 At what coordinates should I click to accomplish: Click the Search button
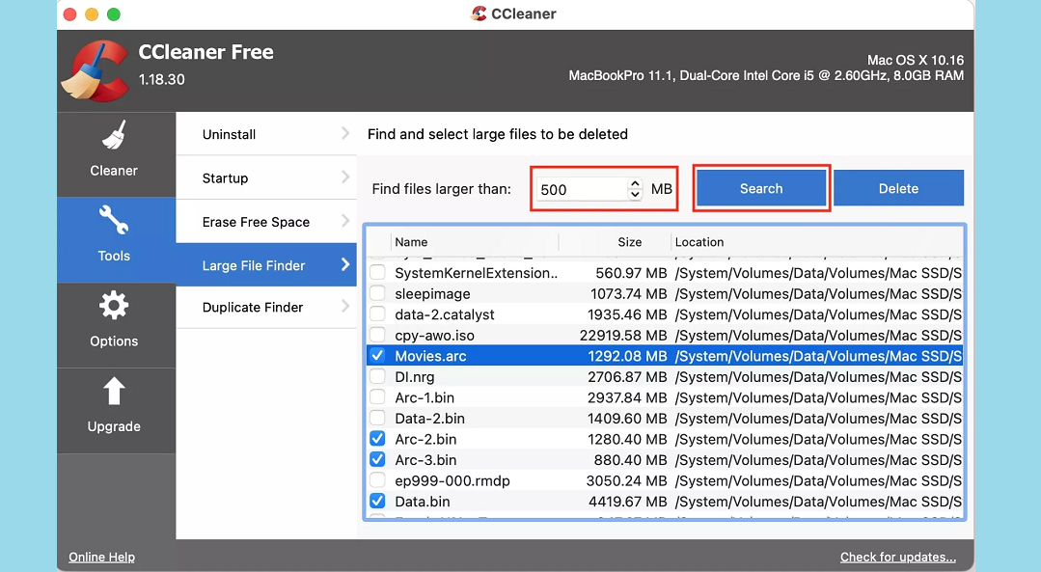[x=761, y=188]
